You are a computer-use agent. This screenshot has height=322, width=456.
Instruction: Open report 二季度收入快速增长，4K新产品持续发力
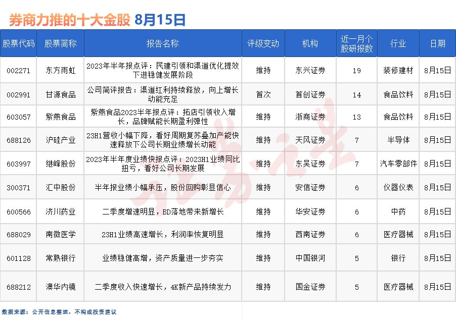(163, 287)
